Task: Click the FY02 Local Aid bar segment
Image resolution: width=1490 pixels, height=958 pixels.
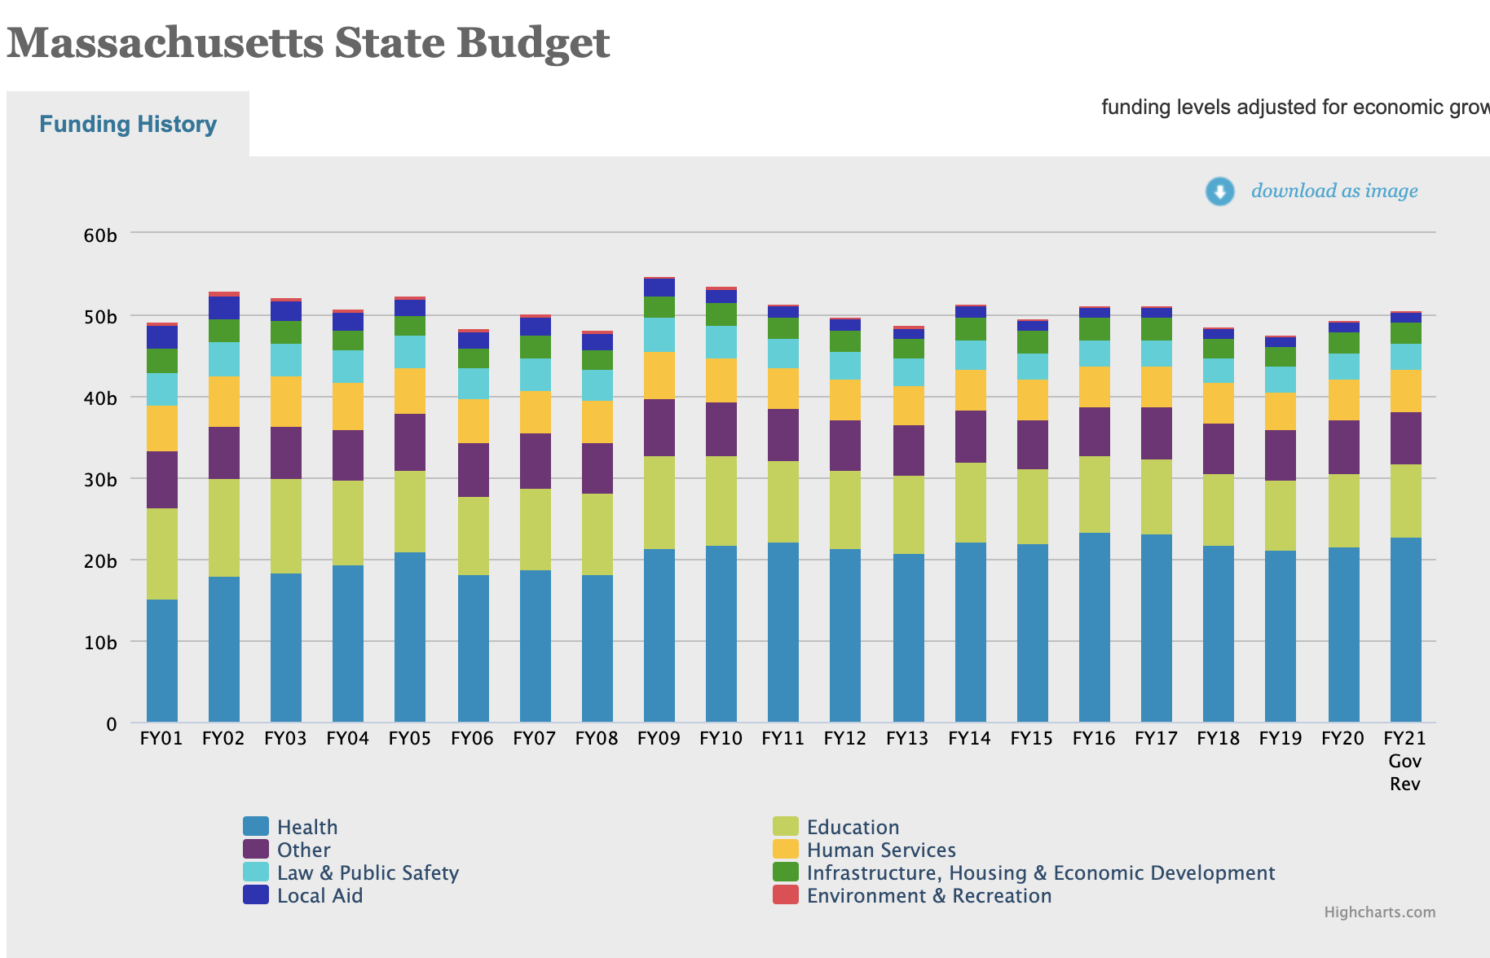Action: point(223,308)
